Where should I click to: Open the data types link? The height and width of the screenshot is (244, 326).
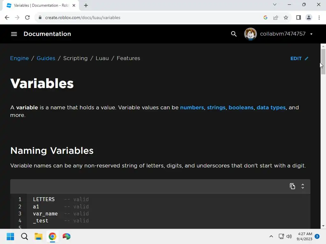coord(271,107)
